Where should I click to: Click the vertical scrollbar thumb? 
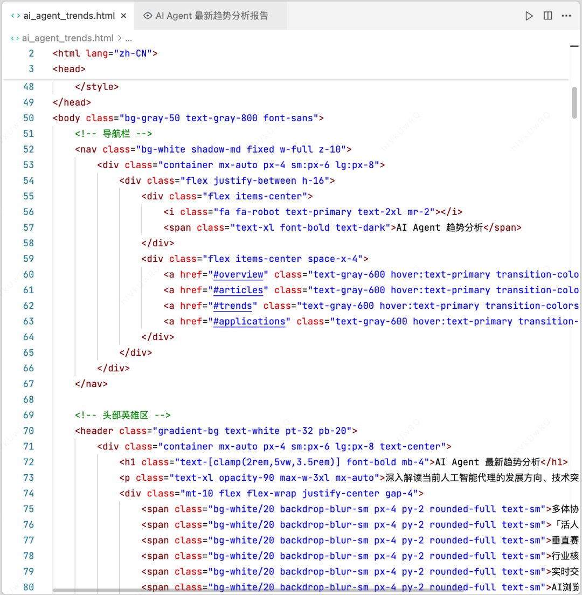574,101
